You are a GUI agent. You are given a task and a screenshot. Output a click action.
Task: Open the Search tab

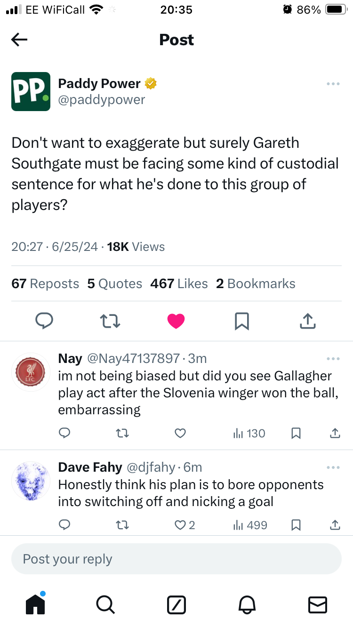click(105, 604)
